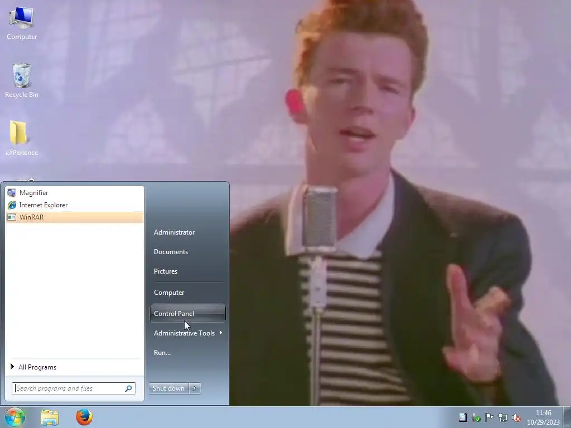Open the Administrator user folder
571x428 pixels.
point(187,232)
